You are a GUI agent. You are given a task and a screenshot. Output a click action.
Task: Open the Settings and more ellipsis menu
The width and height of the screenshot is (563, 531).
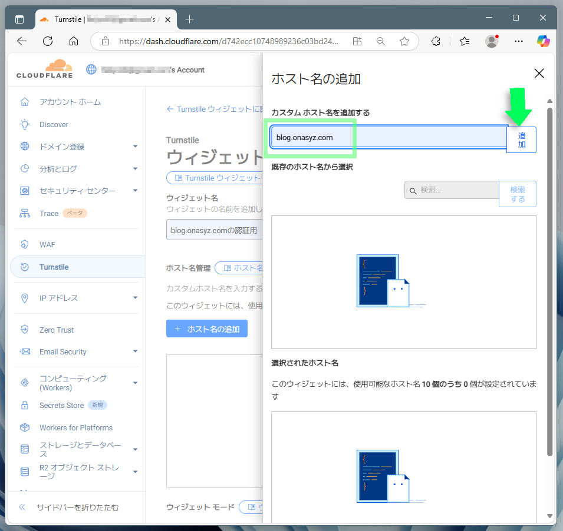[518, 41]
